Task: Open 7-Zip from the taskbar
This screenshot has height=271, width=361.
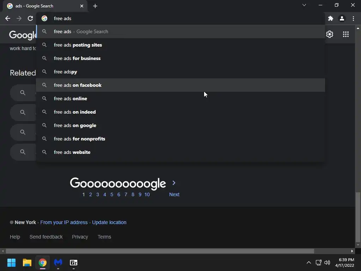Action: point(74,263)
